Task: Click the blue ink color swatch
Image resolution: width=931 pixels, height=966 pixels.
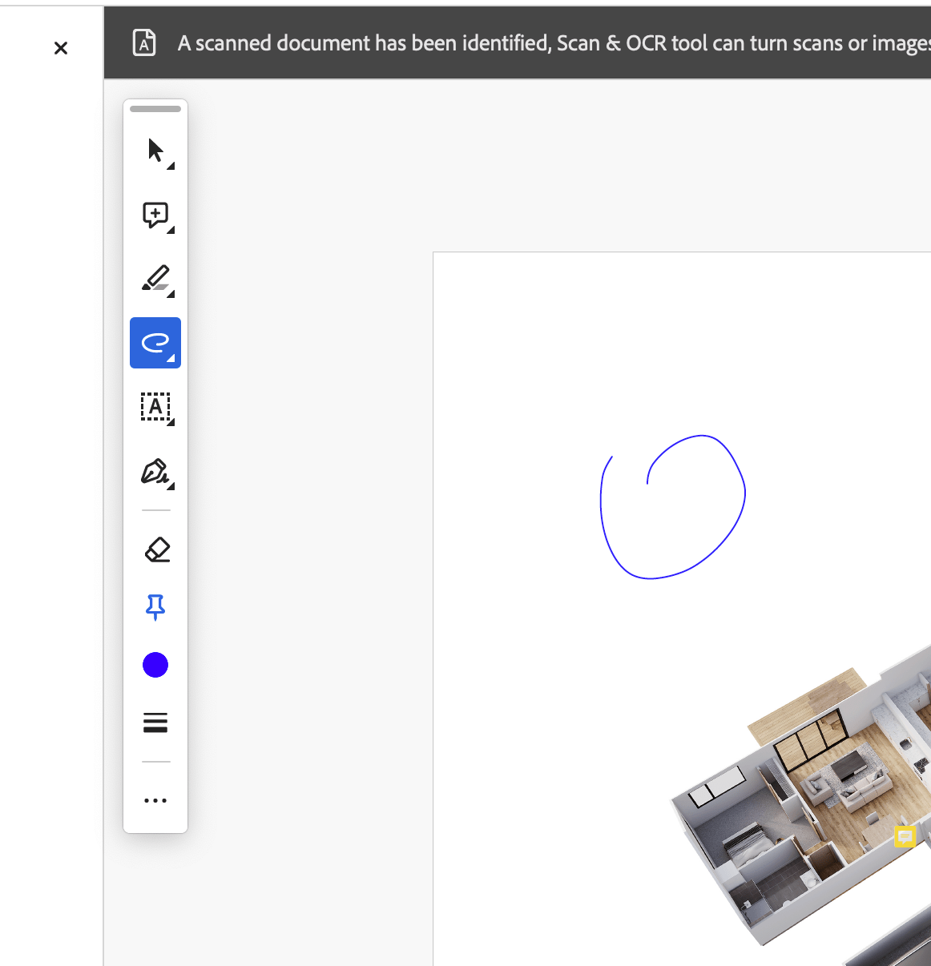Action: pyautogui.click(x=155, y=665)
